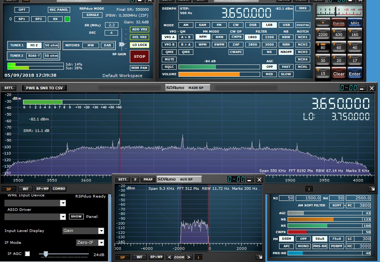
Task: Switch MAIN SP view to WF tab
Action: coord(26,189)
